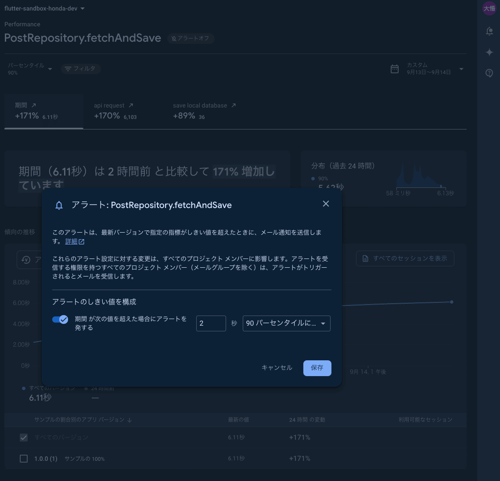
Task: Open the calendar date picker icon
Action: coord(394,69)
